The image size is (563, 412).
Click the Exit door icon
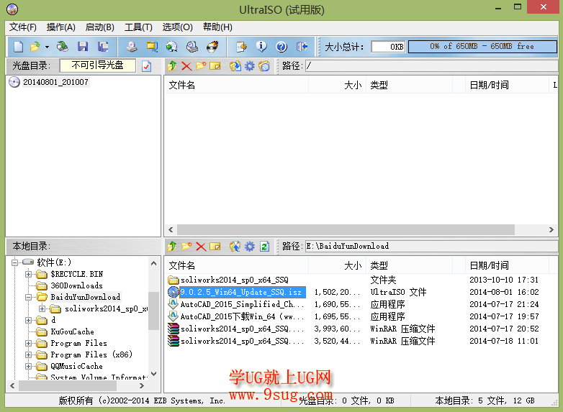coord(302,47)
